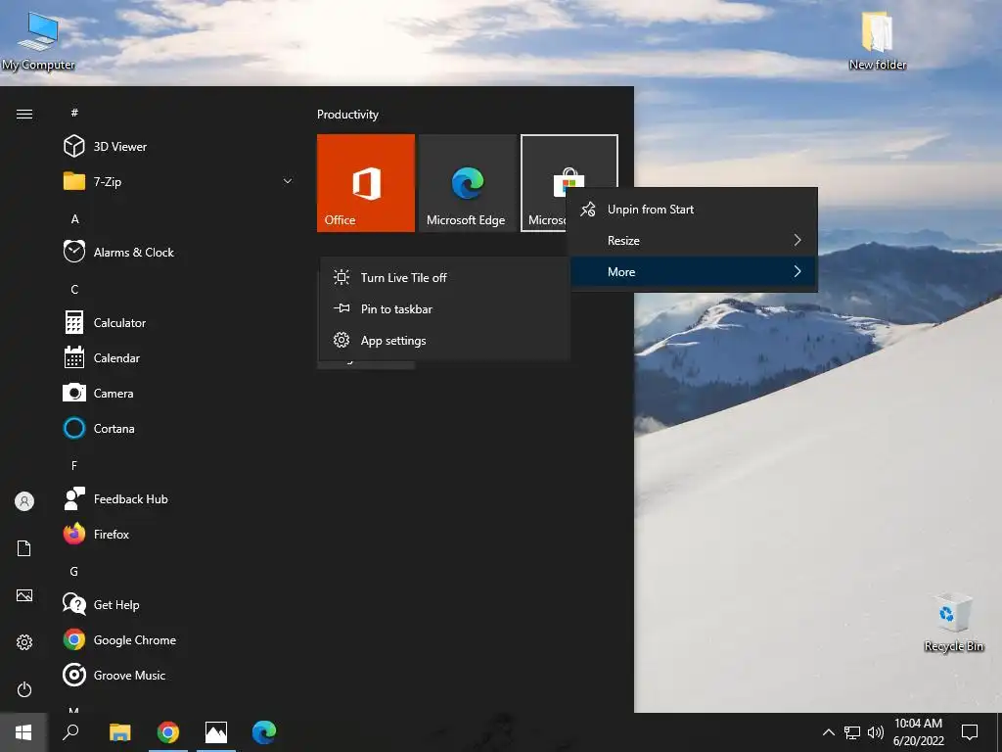This screenshot has height=752, width=1002.
Task: Select the My Computer desktop icon
Action: point(38,39)
